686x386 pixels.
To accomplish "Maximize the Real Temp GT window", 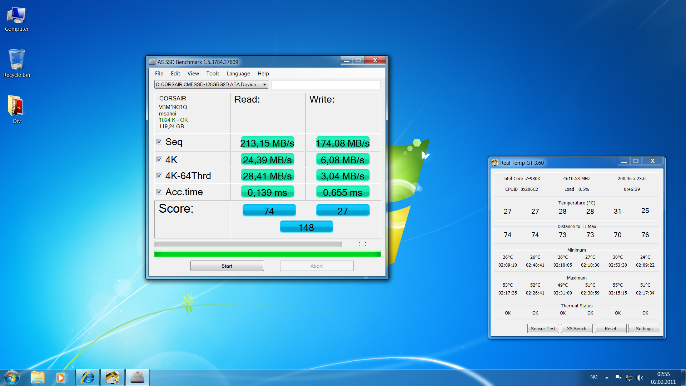I will 636,161.
